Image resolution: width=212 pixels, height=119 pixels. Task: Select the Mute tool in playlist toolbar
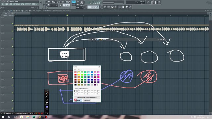(17, 11)
